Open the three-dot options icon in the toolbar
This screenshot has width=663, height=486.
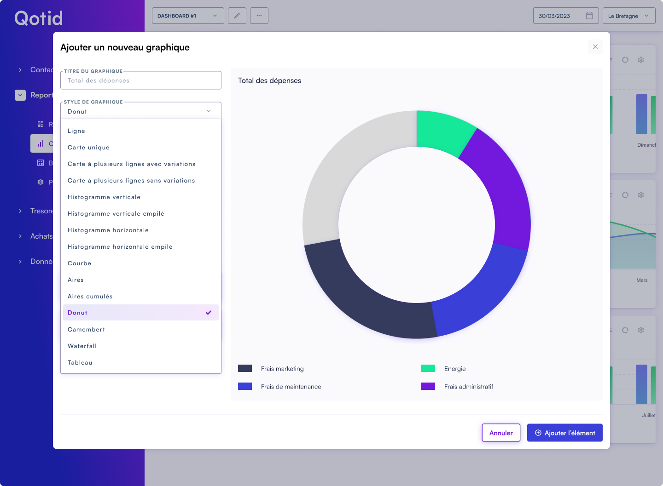(x=259, y=15)
